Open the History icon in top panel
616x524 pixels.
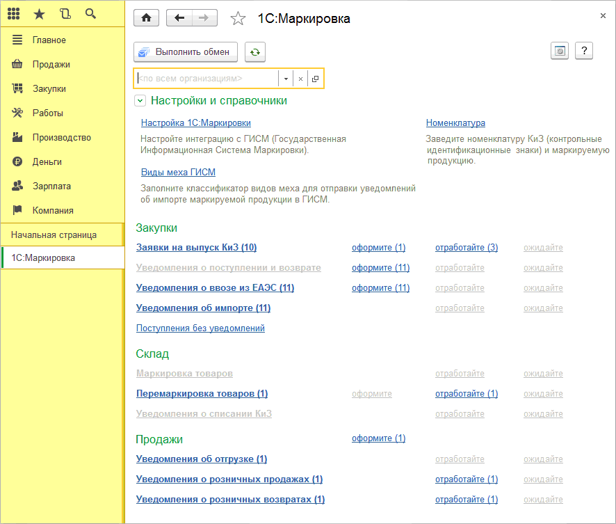65,14
